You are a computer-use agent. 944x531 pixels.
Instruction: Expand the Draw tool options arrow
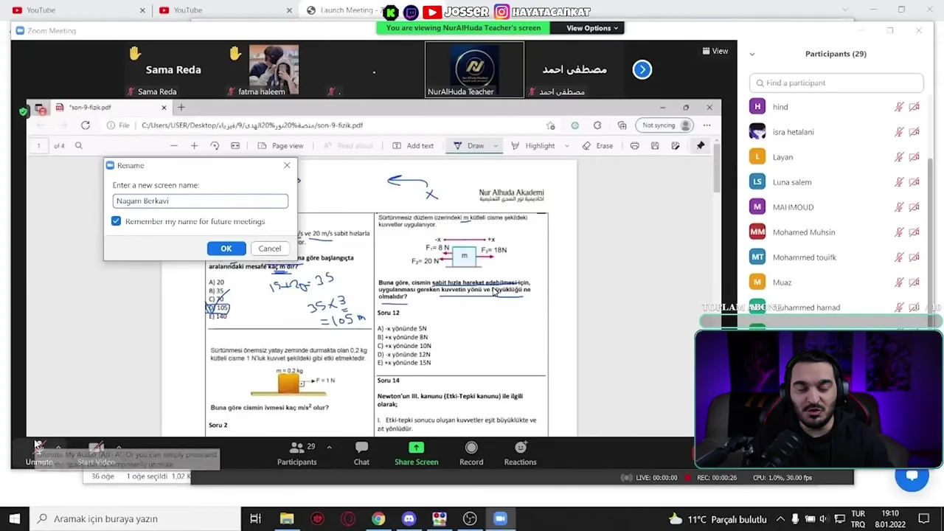click(x=496, y=146)
